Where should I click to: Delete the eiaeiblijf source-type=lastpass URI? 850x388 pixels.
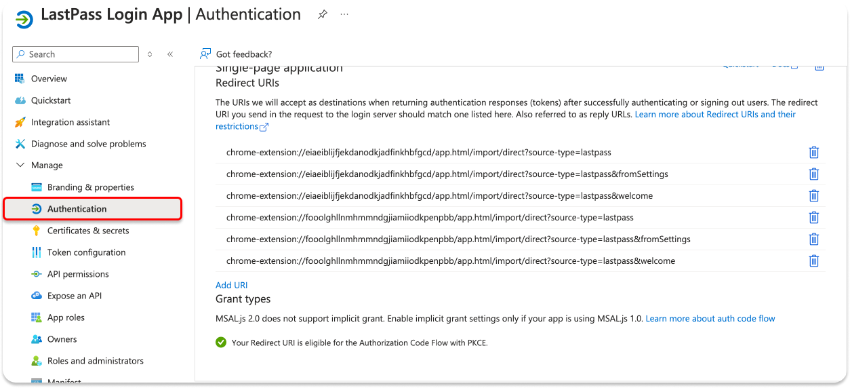point(814,153)
